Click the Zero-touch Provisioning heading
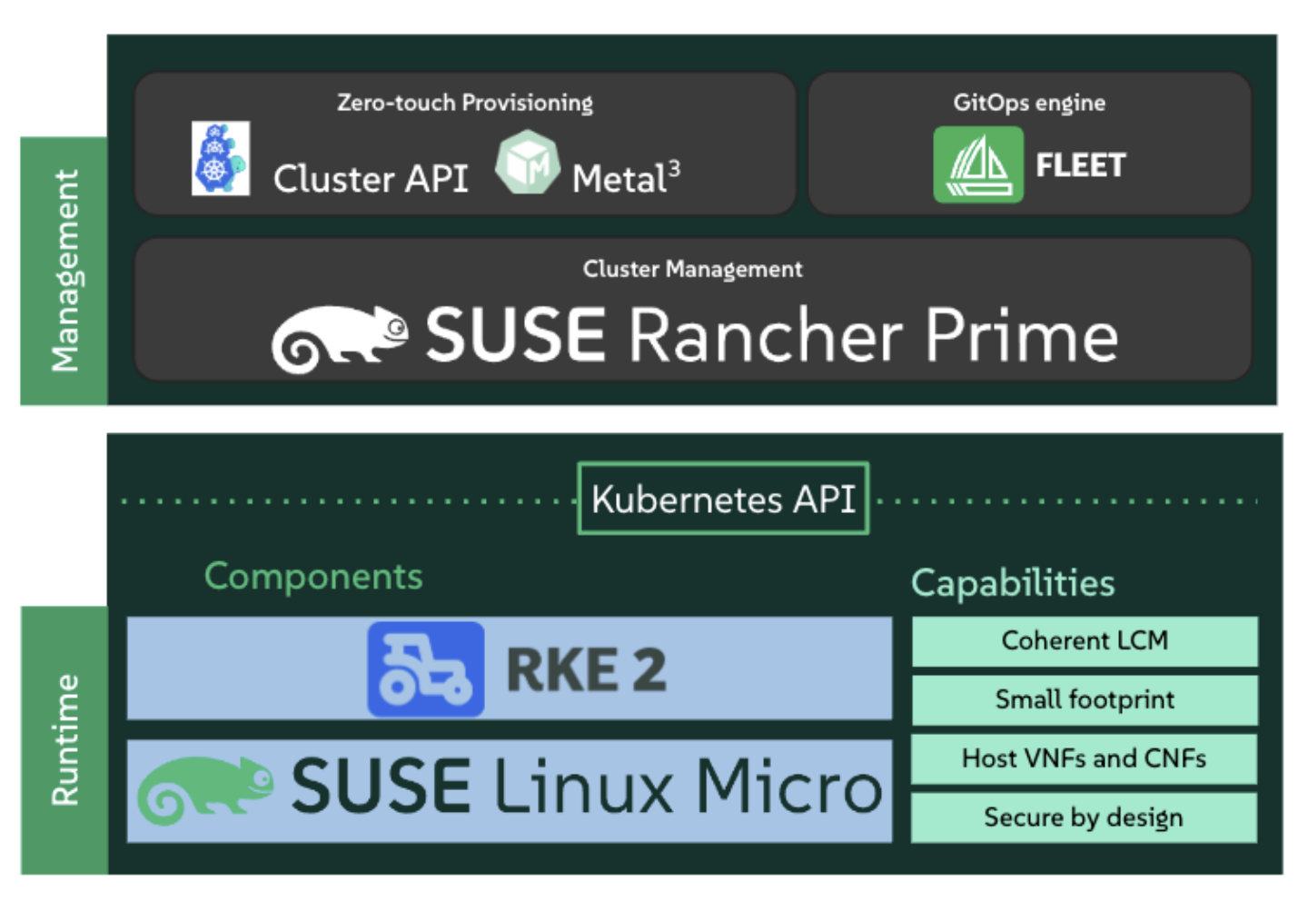This screenshot has width=1308, height=901. pyautogui.click(x=465, y=103)
